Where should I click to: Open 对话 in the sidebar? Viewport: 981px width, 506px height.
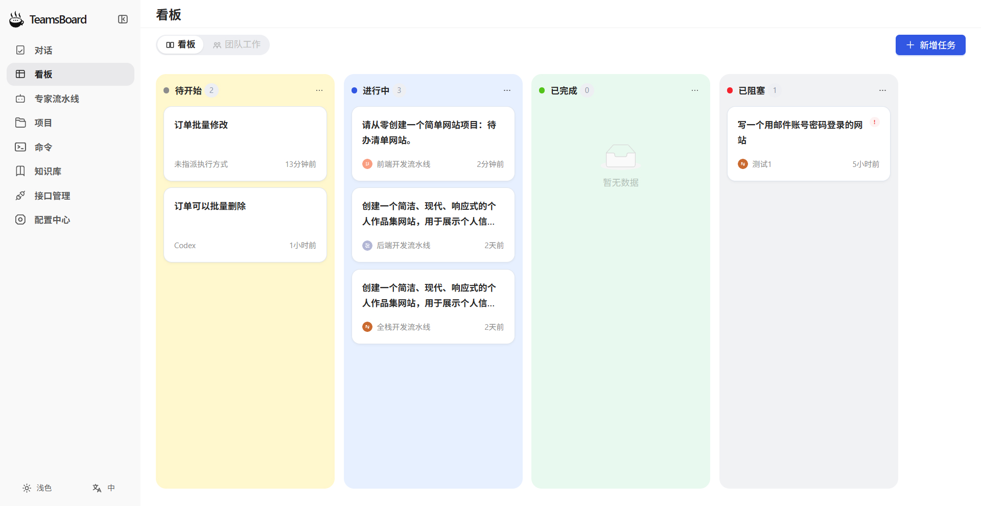71,50
